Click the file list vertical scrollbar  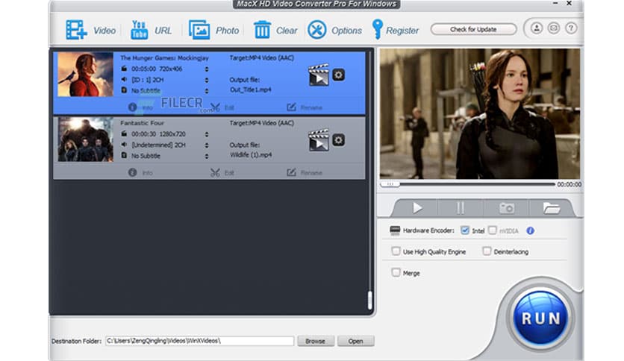[369, 300]
